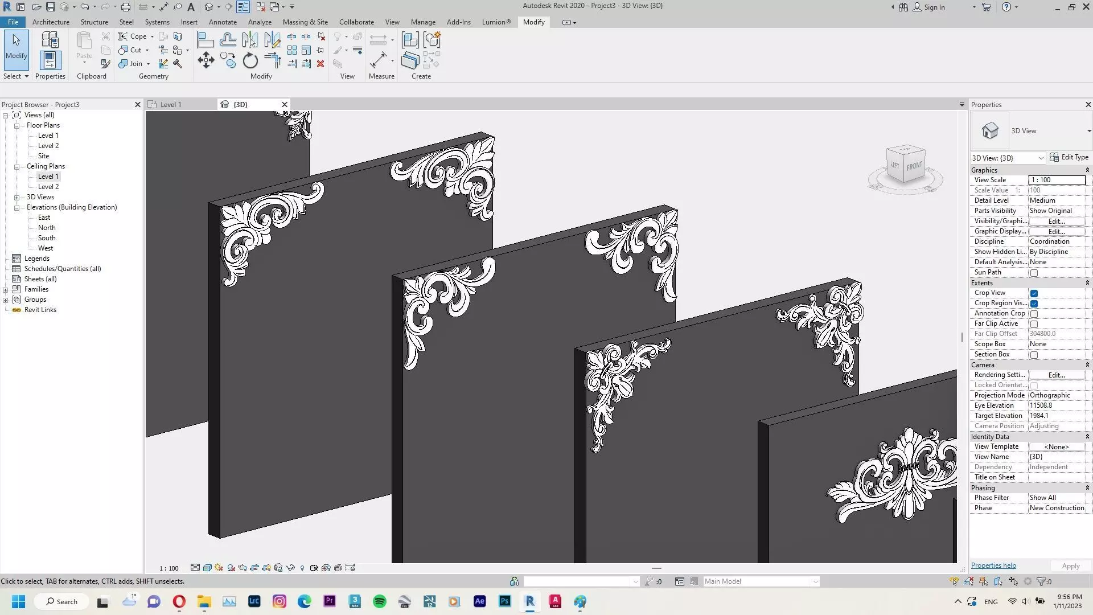Click the Trim/Extend to Corner tool

coord(273,60)
